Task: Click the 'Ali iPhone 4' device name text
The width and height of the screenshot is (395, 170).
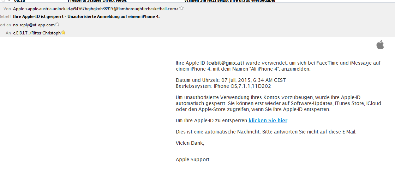Action: (265, 69)
